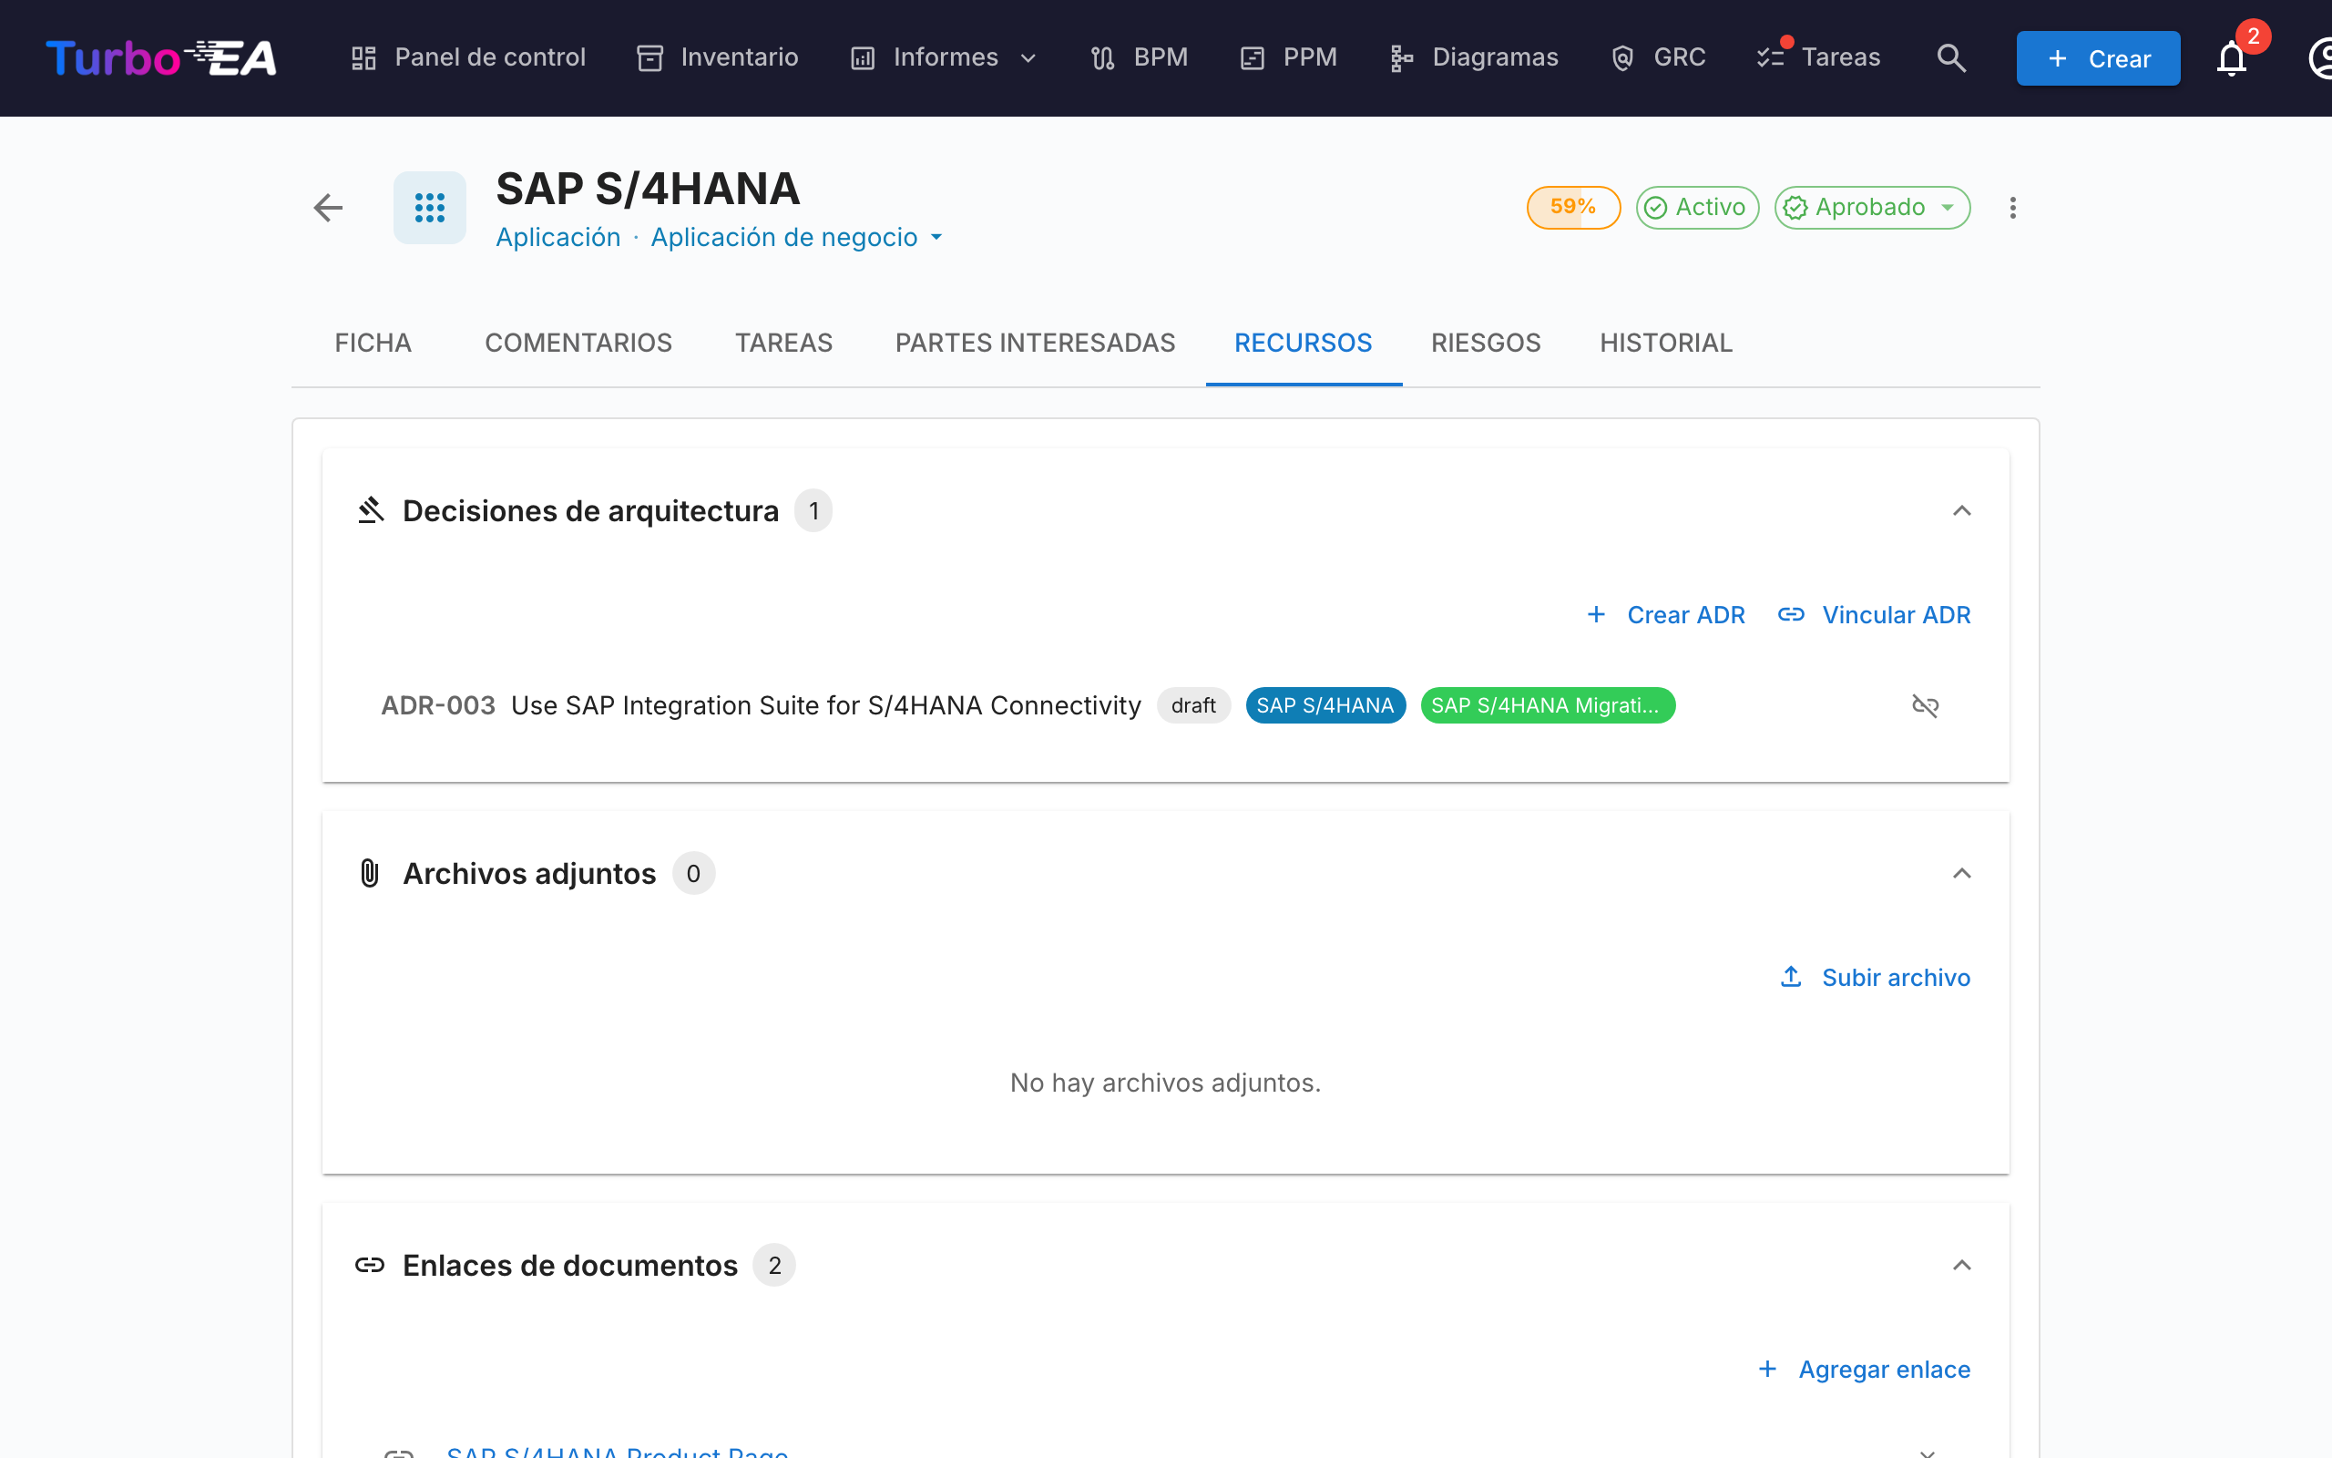Click the count badge 2 beside Enlaces de documentos
This screenshot has height=1458, width=2332.
pos(775,1265)
